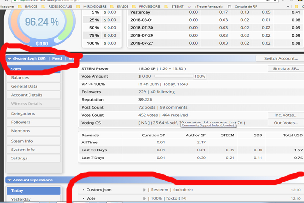Open the MERCADOLIBRE bookmarks folder
Image resolution: width=304 pixels, height=203 pixels.
coord(91,7)
